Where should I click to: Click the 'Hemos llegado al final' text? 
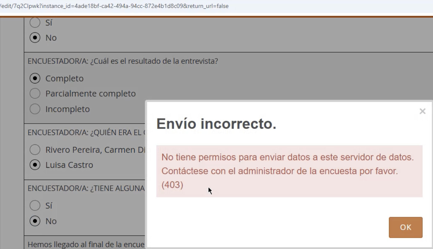click(x=86, y=244)
